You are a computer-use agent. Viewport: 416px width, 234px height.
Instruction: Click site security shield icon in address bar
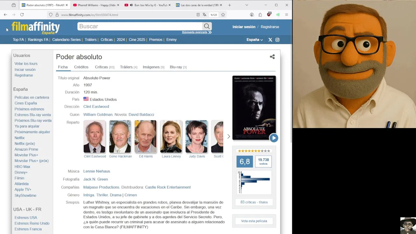coord(51,15)
